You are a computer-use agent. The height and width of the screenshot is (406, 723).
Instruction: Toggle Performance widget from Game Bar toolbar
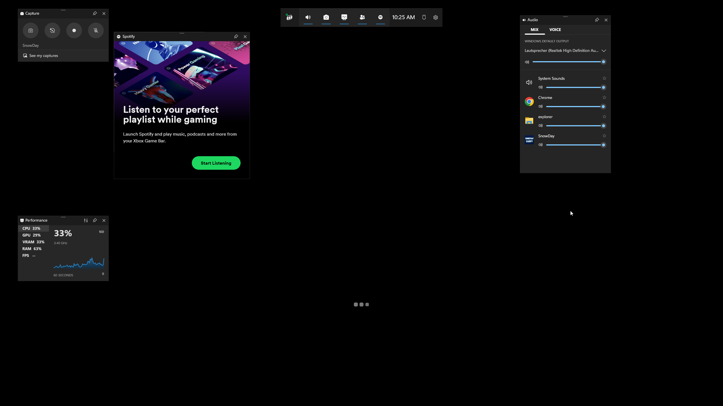click(344, 17)
